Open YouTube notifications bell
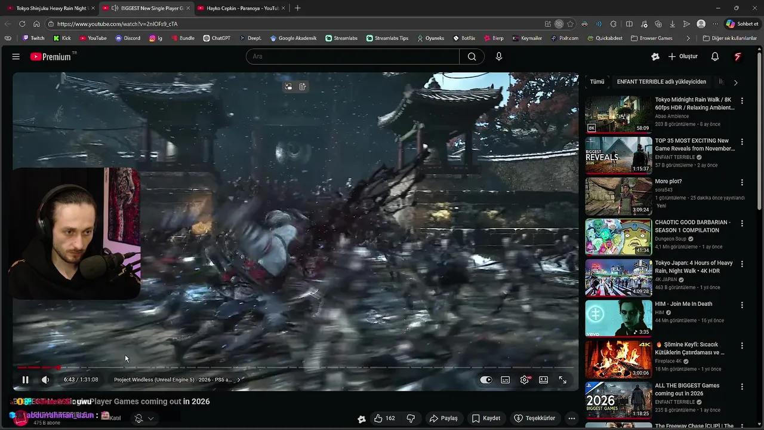 coord(715,57)
